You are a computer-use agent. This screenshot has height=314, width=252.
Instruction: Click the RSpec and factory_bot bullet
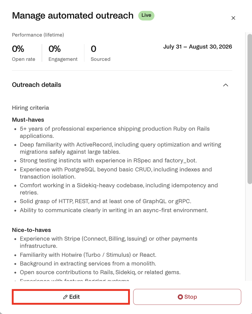(108, 161)
